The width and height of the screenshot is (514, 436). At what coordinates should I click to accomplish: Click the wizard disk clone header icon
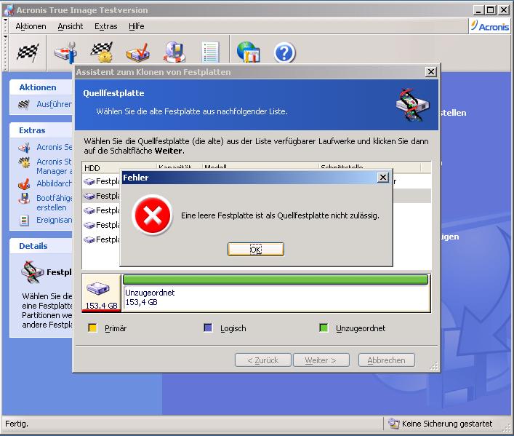pyautogui.click(x=412, y=105)
